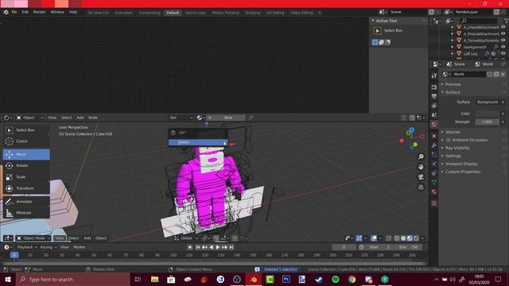Play the animation forward
Image resolution: width=509 pixels, height=286 pixels.
click(x=218, y=247)
